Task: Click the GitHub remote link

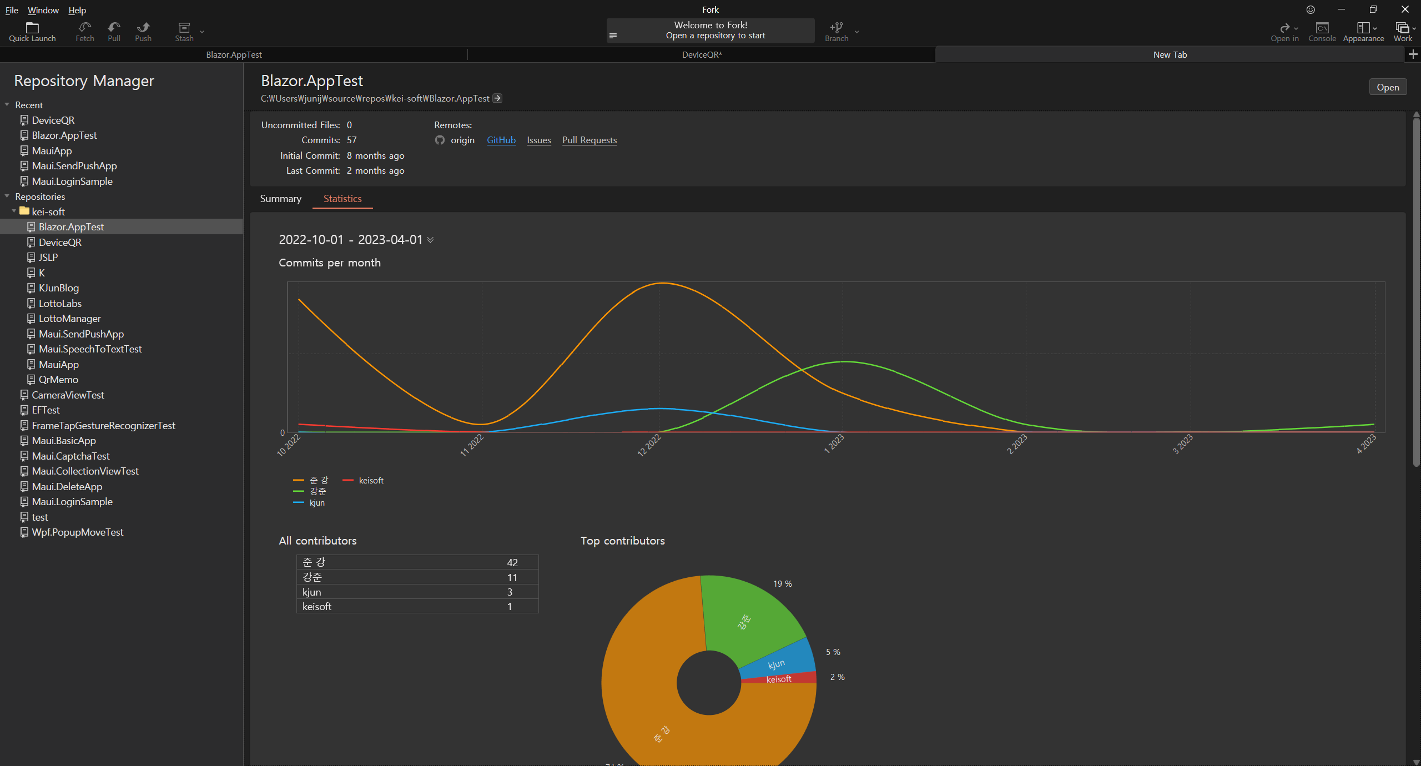Action: [x=501, y=140]
